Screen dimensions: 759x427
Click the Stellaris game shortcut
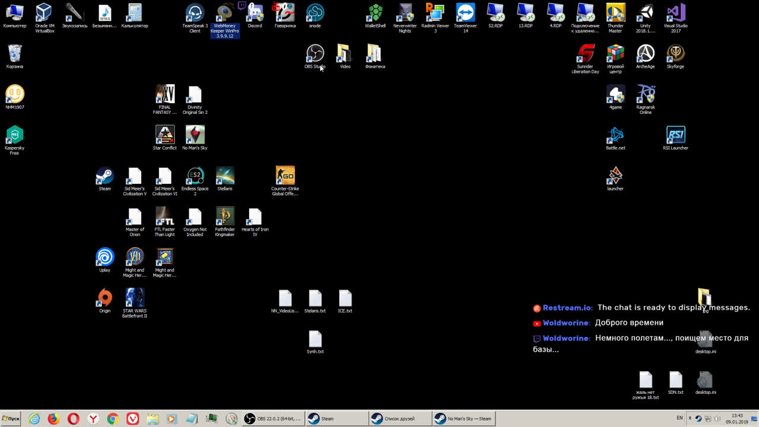[x=225, y=176]
